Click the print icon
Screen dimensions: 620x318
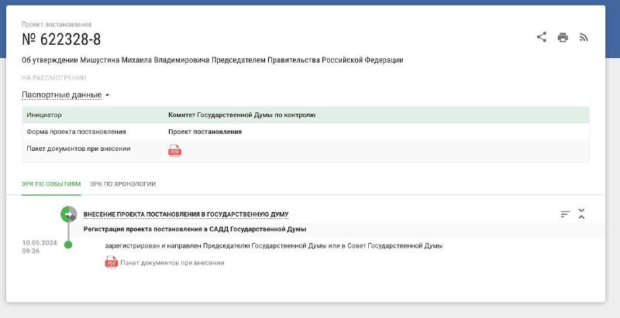pyautogui.click(x=563, y=37)
